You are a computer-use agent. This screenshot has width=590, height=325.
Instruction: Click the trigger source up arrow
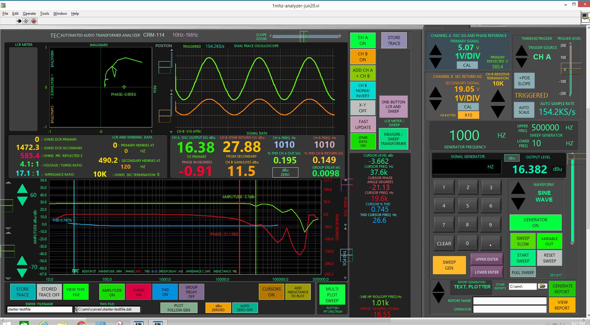tap(521, 50)
